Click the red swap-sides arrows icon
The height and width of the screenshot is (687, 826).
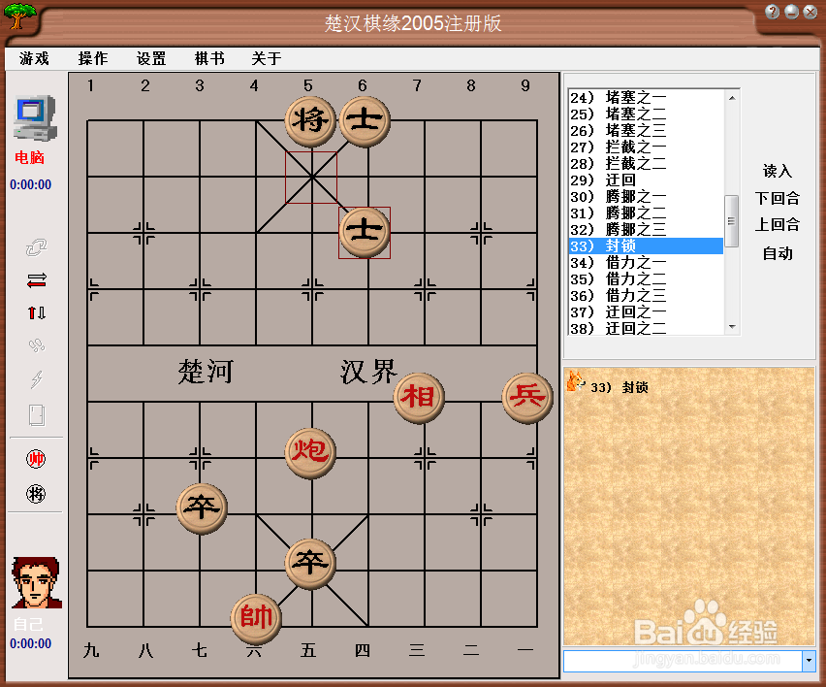[x=36, y=280]
